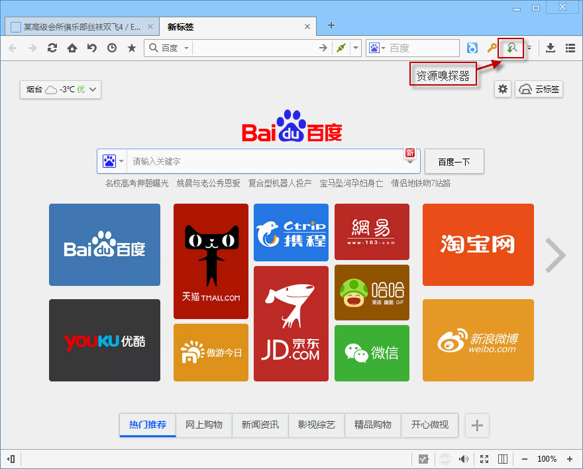This screenshot has height=469, width=583.
Task: Open the blue Baidu 百度 tile
Action: 105,245
